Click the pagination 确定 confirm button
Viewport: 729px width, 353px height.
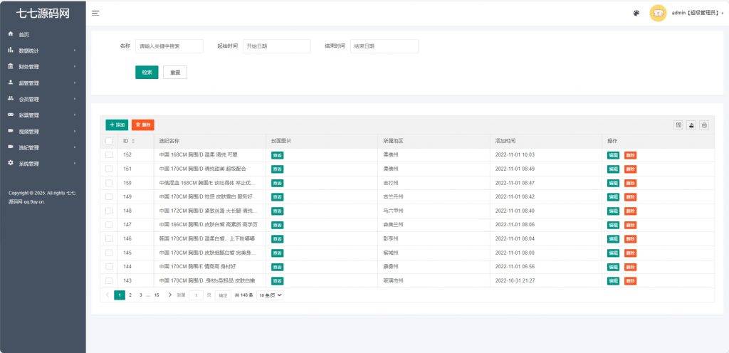(x=223, y=295)
